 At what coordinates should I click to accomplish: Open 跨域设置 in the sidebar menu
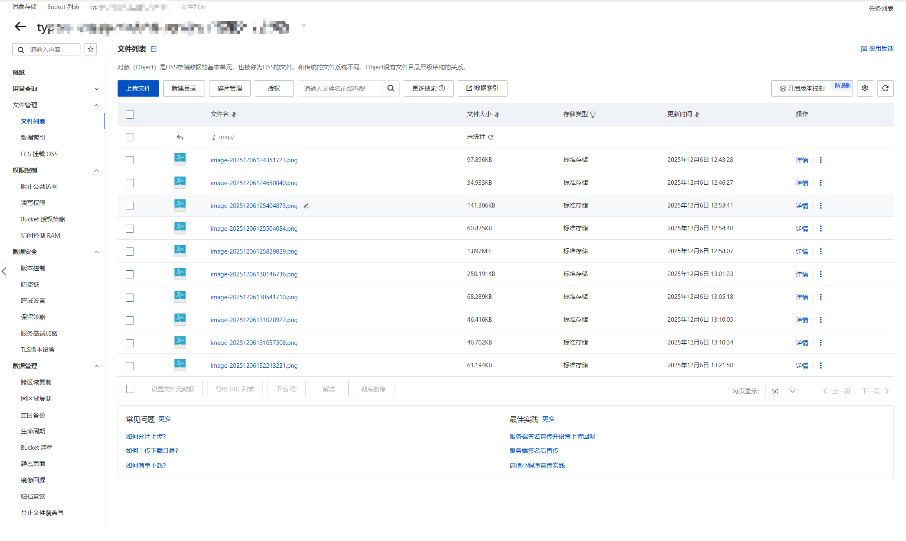(33, 301)
